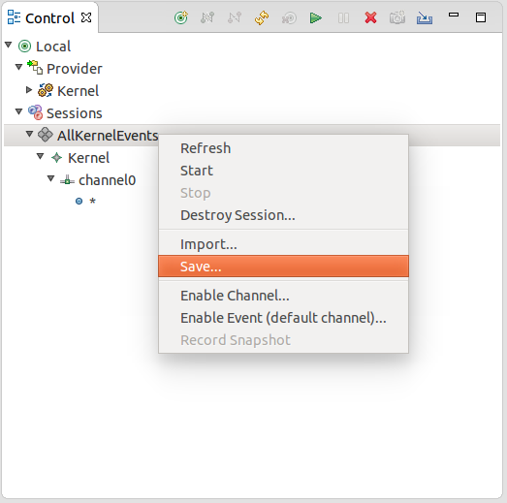Click the Provider node icon
Viewport: 507px width, 503px height.
35,67
